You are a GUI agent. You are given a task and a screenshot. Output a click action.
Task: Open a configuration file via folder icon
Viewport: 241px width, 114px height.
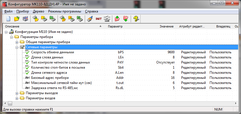pos(17,19)
